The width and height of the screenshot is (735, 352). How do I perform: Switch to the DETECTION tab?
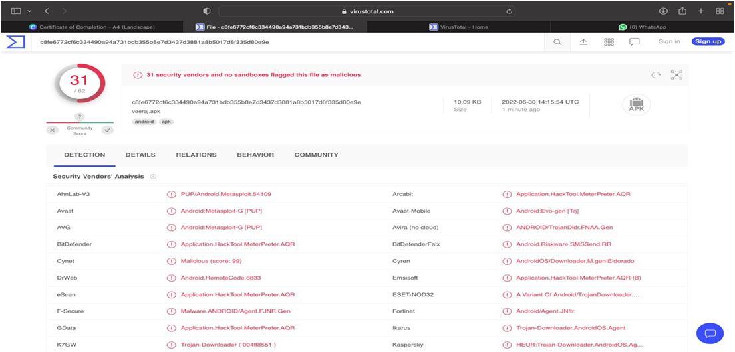(85, 155)
